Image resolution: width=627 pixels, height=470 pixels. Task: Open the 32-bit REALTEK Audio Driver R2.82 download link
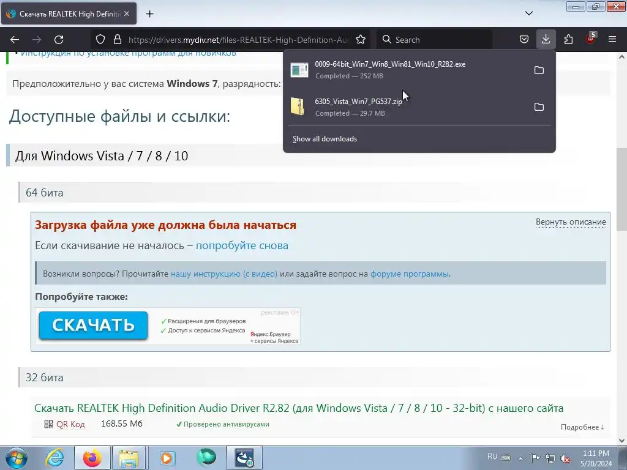click(x=299, y=408)
